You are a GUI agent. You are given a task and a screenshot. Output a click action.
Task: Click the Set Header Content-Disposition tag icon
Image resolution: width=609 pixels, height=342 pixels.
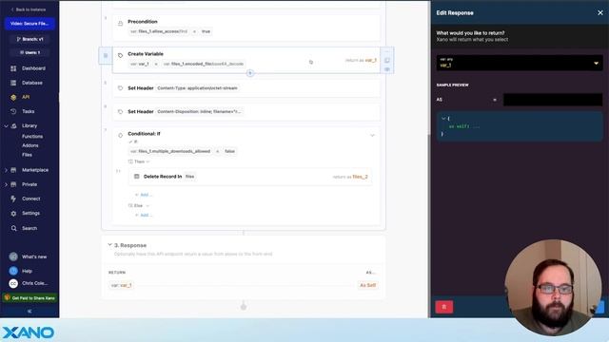(120, 112)
